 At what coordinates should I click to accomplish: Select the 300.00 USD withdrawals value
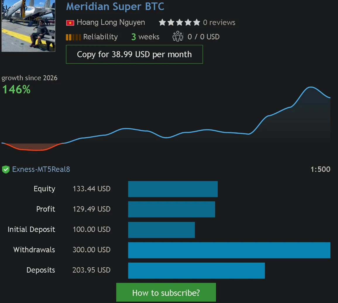[x=92, y=250]
